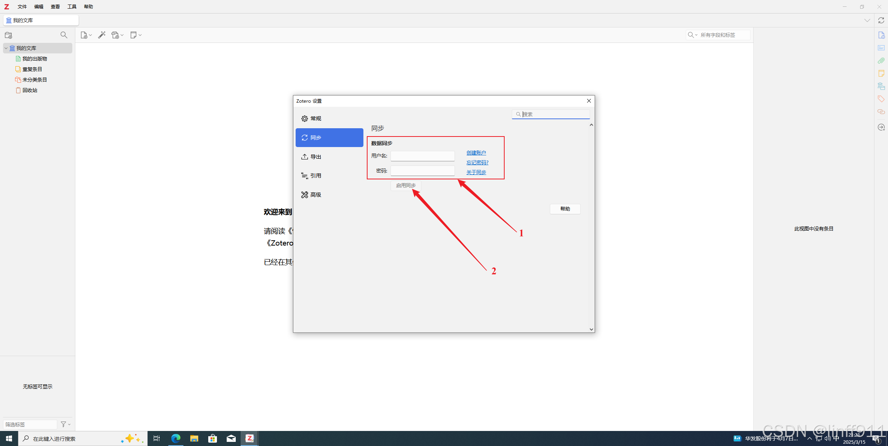888x446 pixels.
Task: Click the 帮助 button in settings
Action: [565, 209]
